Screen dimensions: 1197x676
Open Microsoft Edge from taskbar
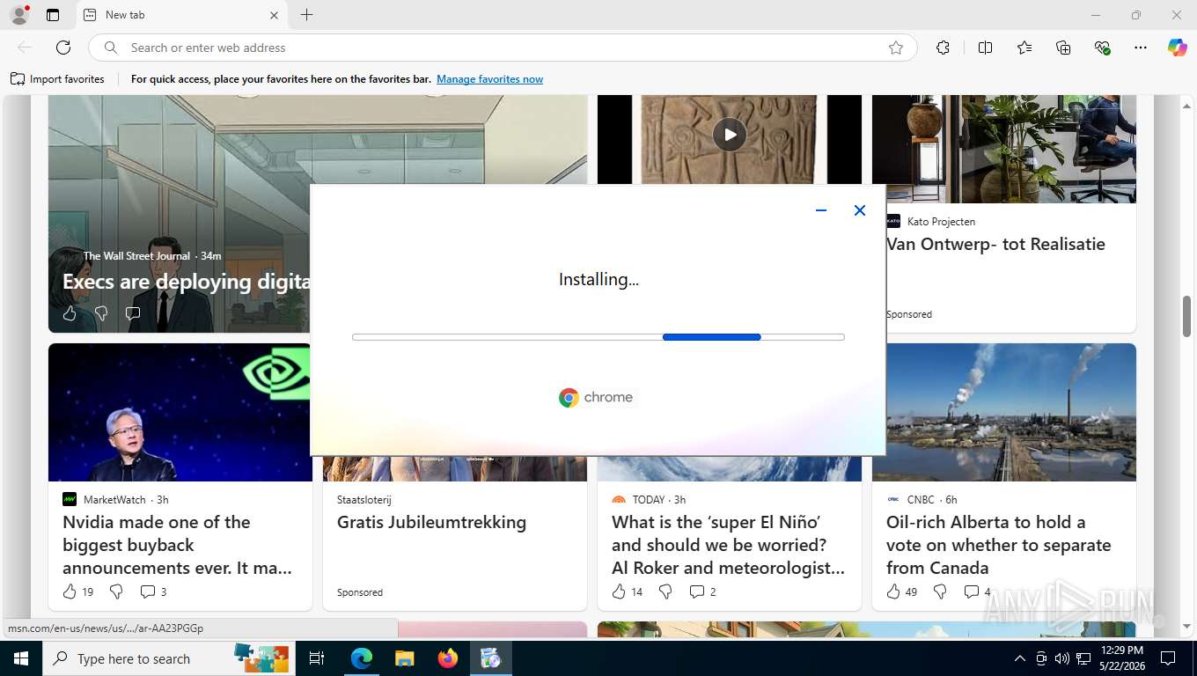pyautogui.click(x=362, y=658)
